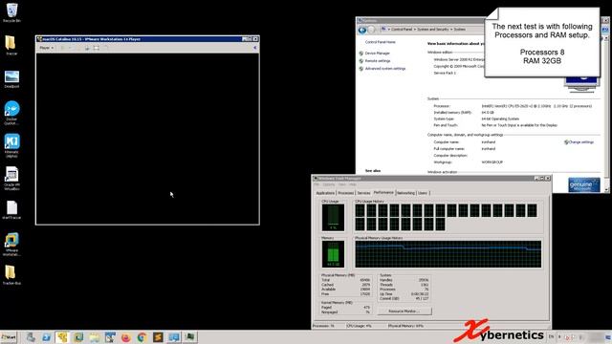Viewport: 612px width, 344px height.
Task: Open the Server Manager taskbar icon
Action: click(31, 337)
